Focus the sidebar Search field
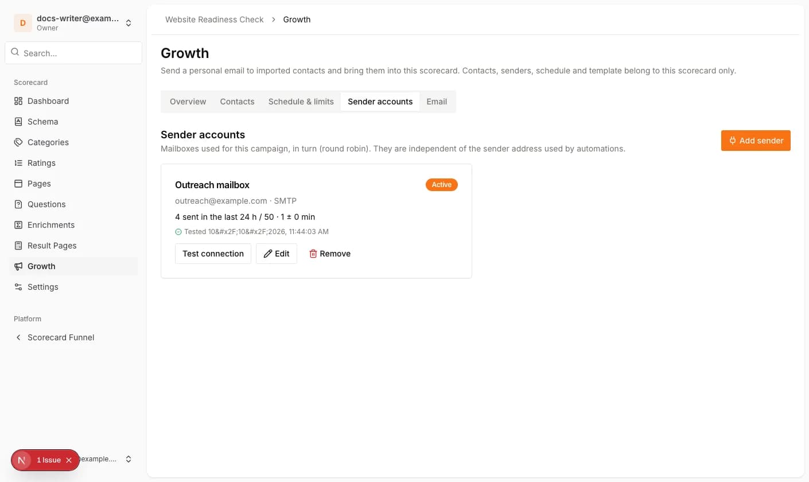The height and width of the screenshot is (482, 809). [73, 53]
